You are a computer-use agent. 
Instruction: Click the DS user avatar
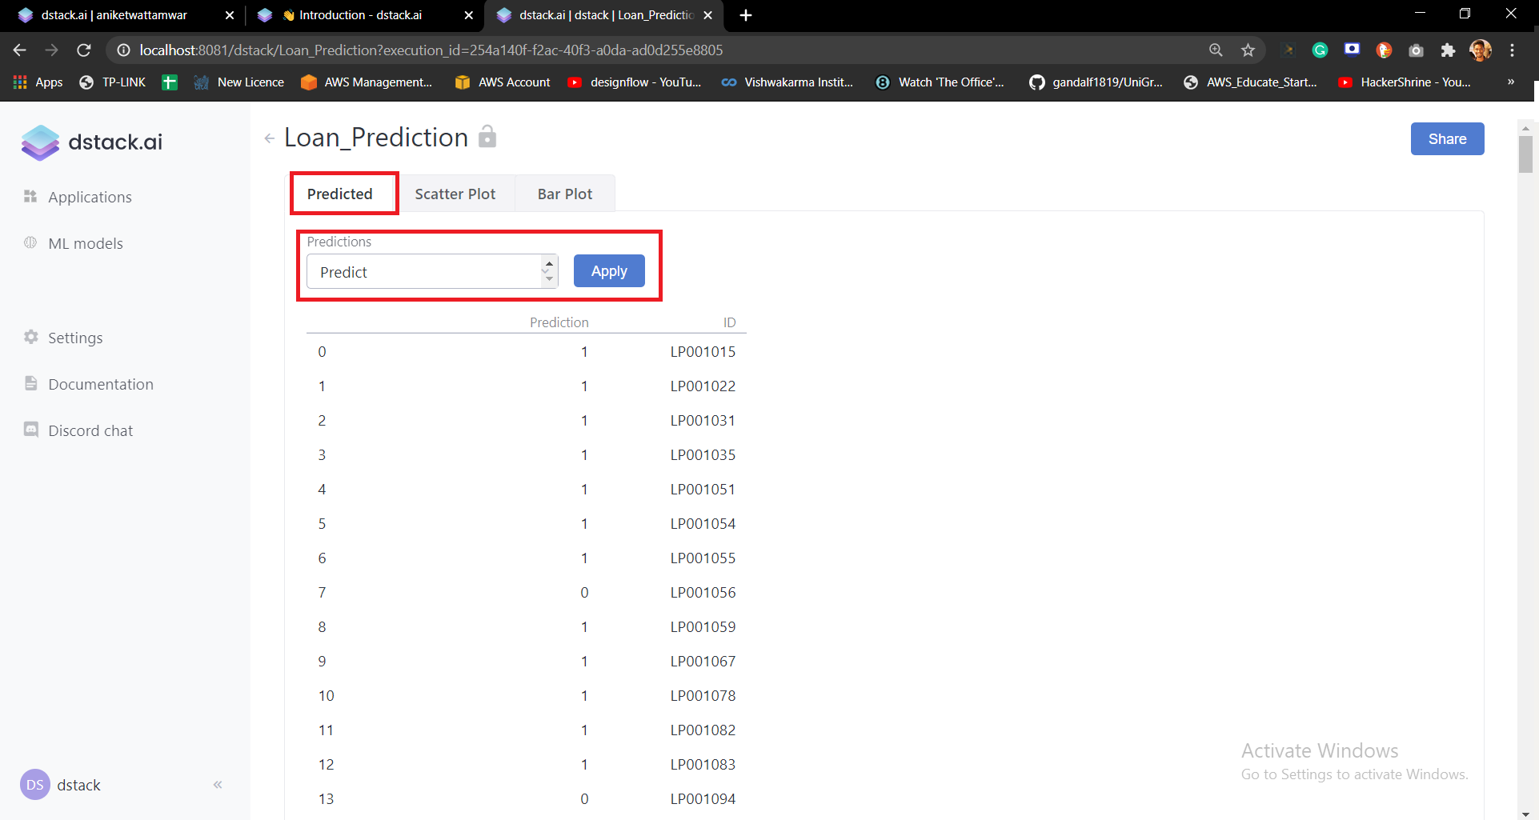(35, 785)
